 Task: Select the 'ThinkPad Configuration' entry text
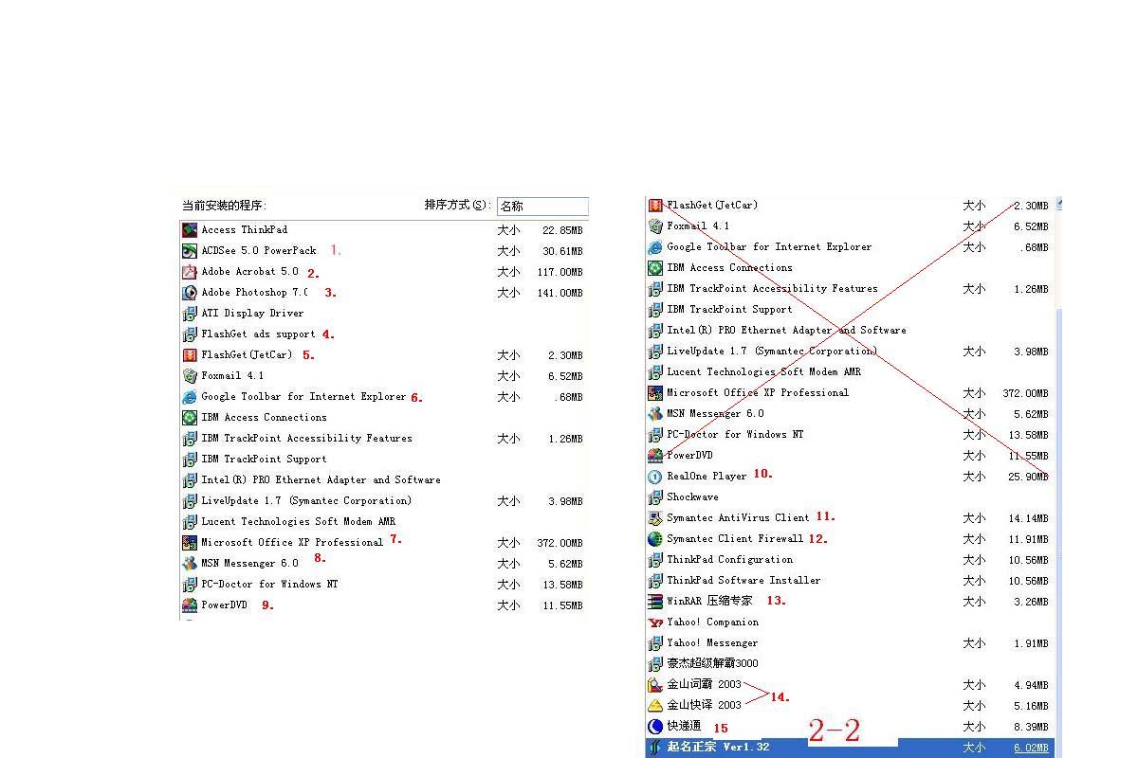point(729,559)
